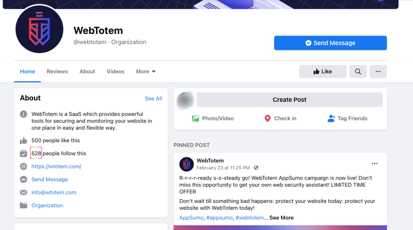Open the February 23 at 11:25 PM timestamp
This screenshot has height=230, width=413.
(223, 168)
